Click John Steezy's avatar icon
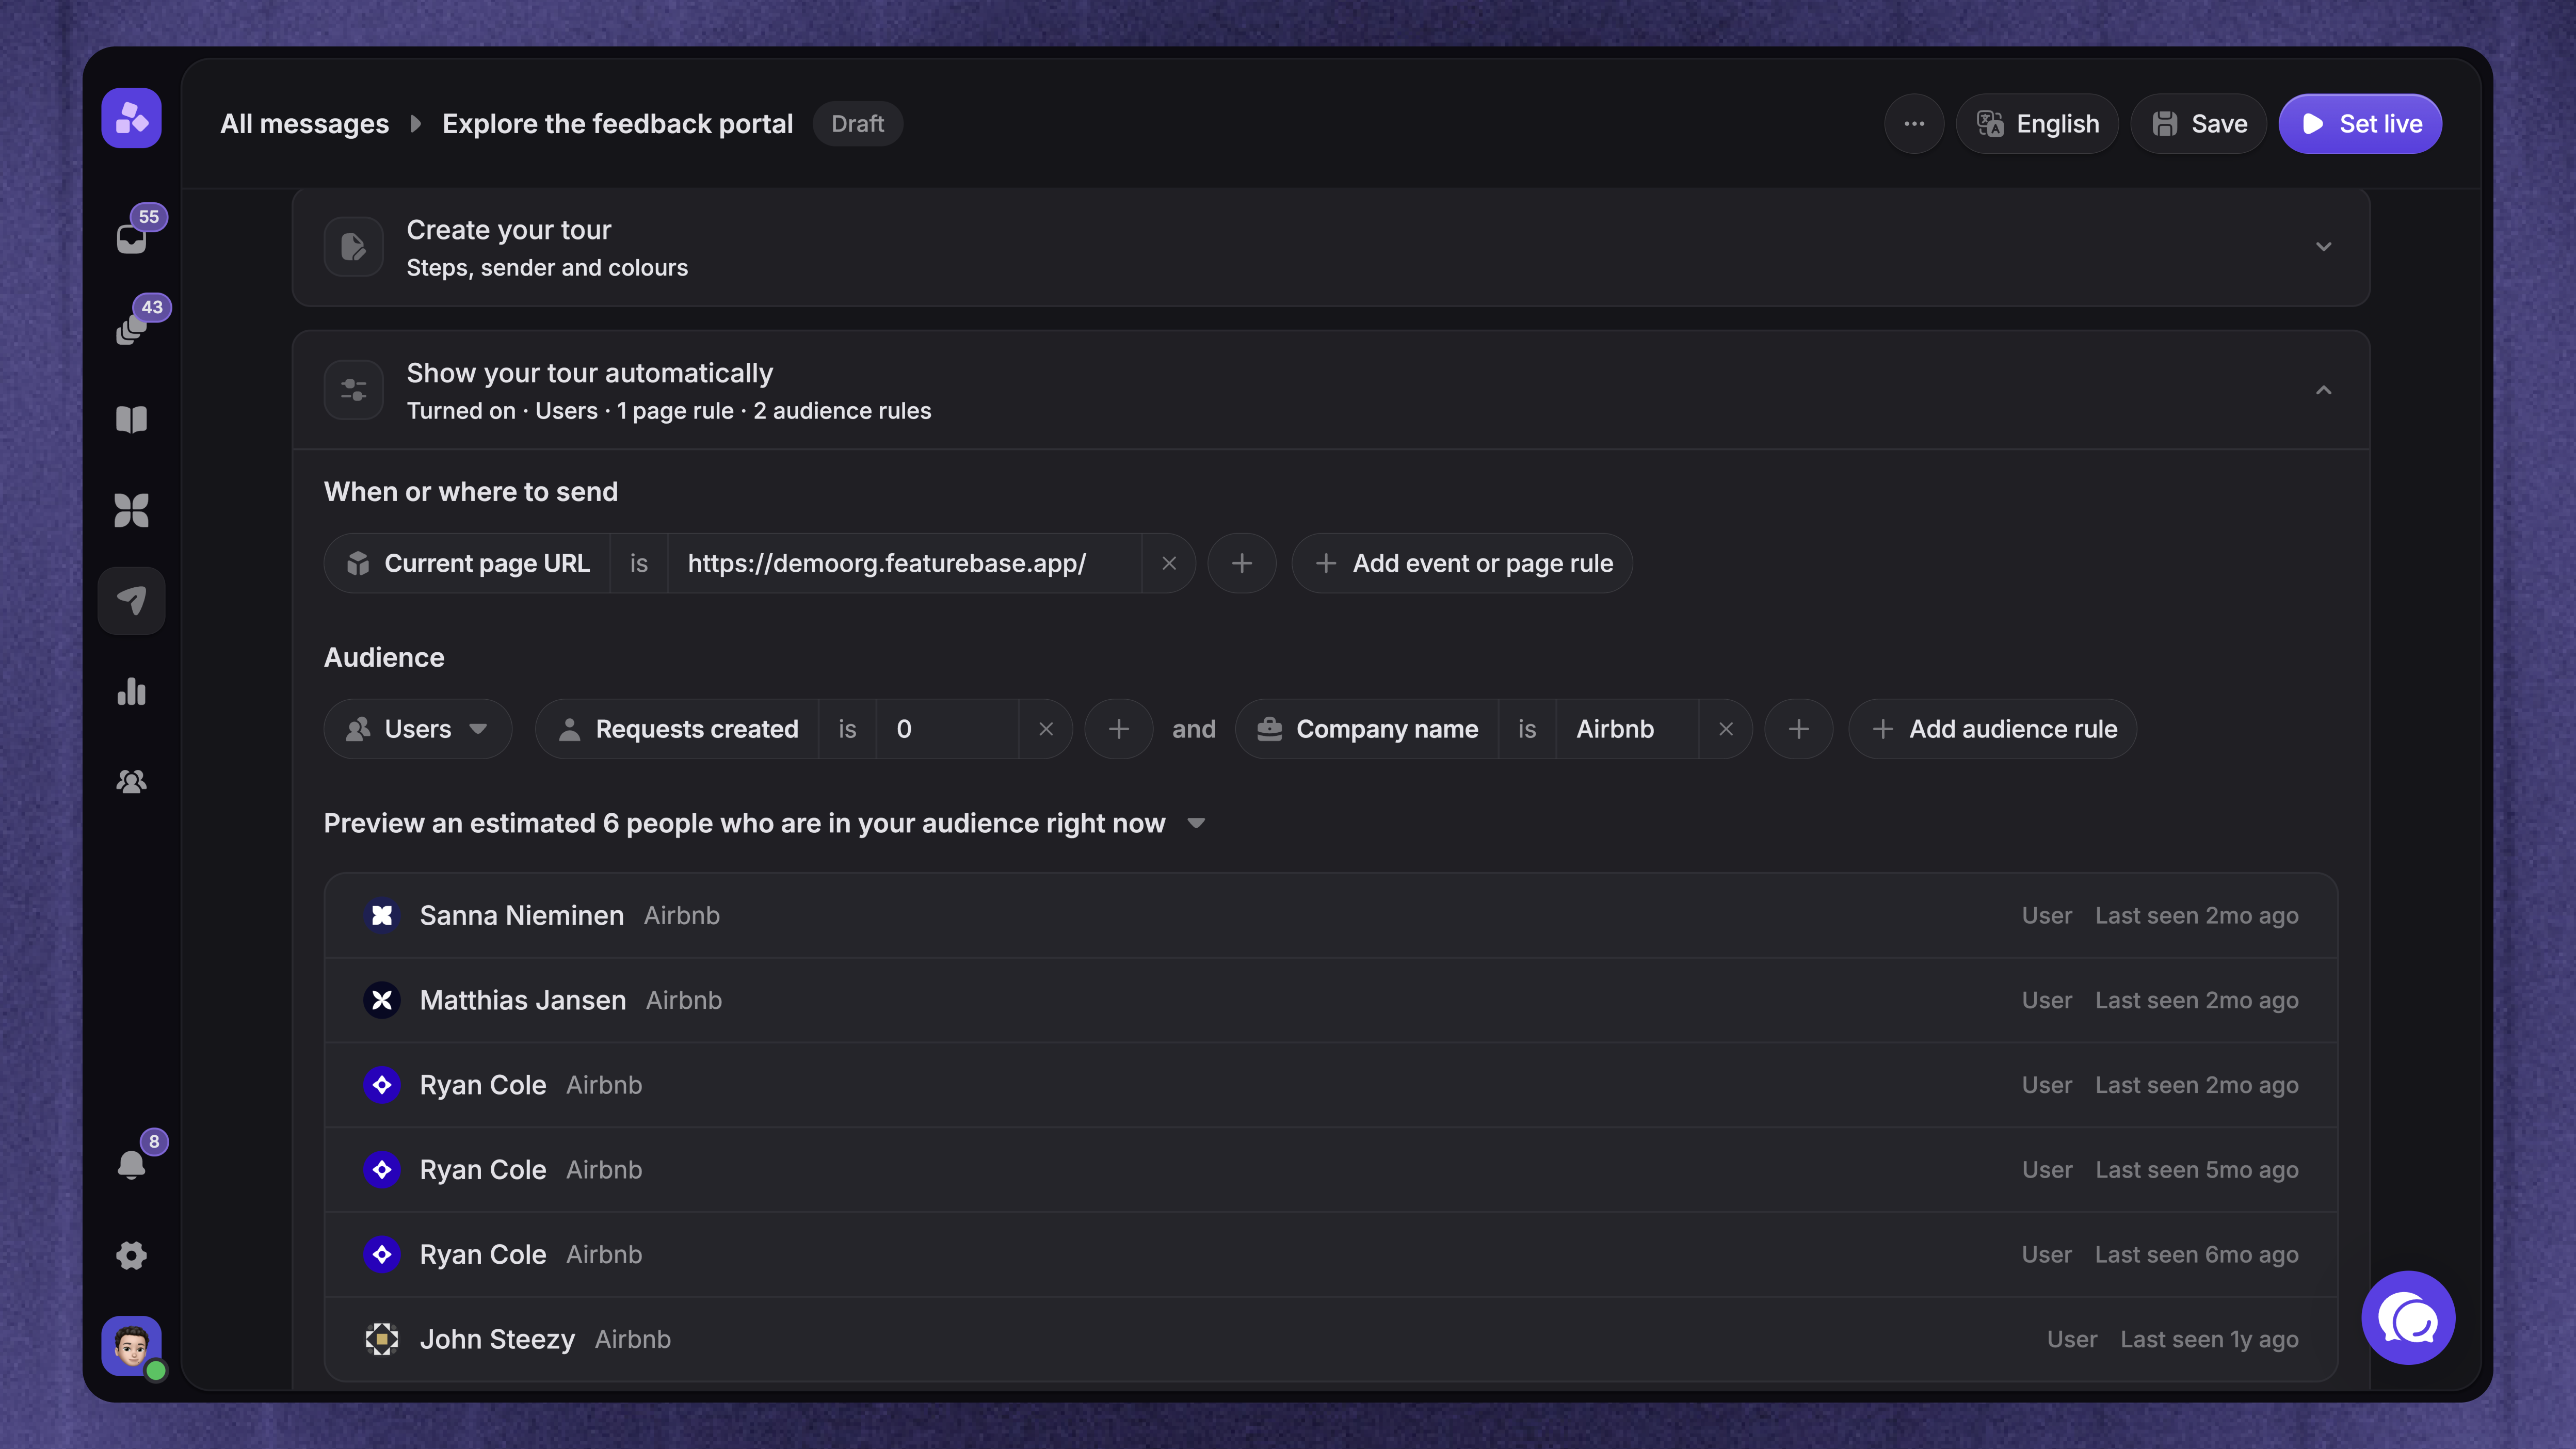This screenshot has height=1449, width=2576. click(x=382, y=1339)
